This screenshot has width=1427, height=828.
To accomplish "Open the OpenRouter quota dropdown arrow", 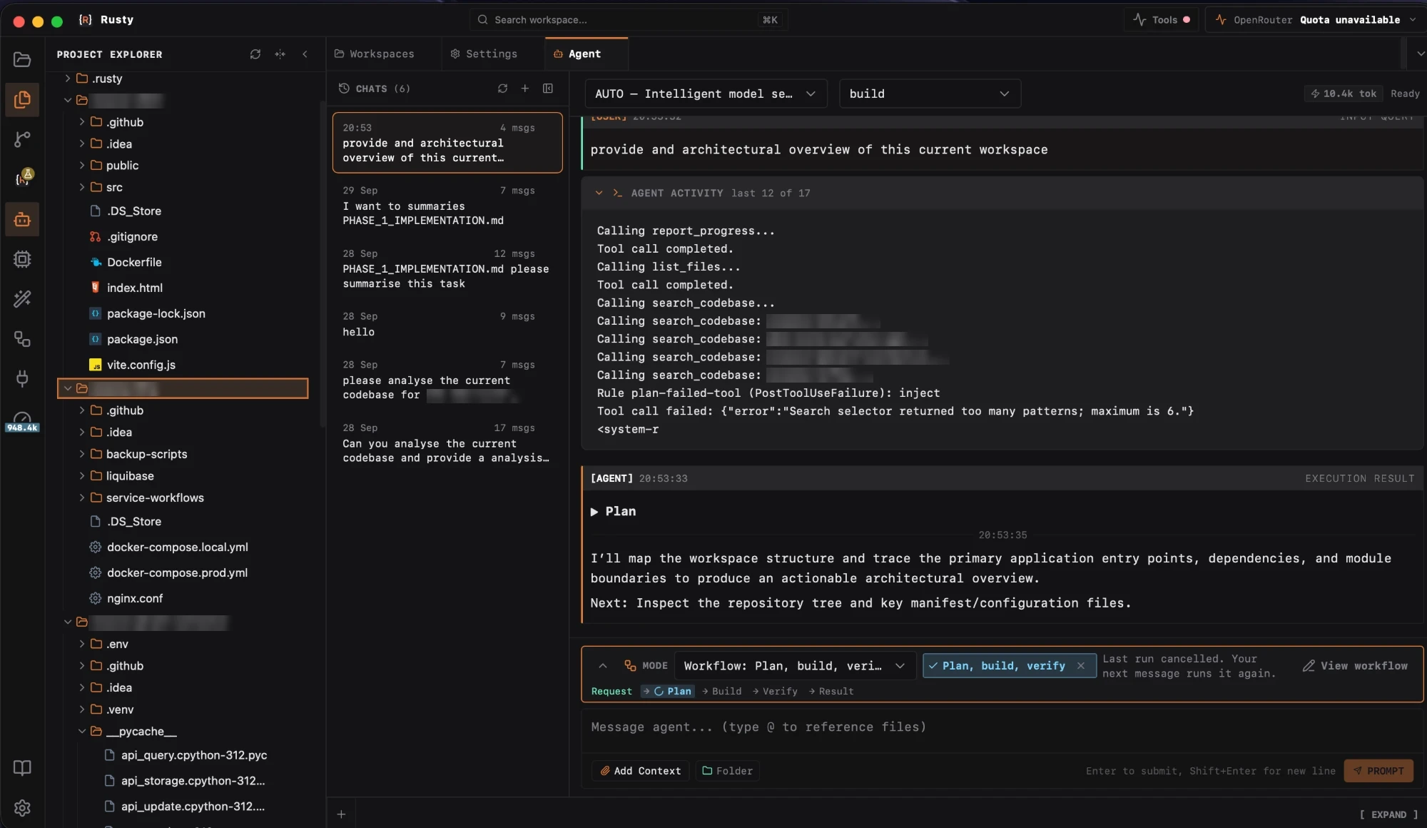I will (x=1413, y=20).
